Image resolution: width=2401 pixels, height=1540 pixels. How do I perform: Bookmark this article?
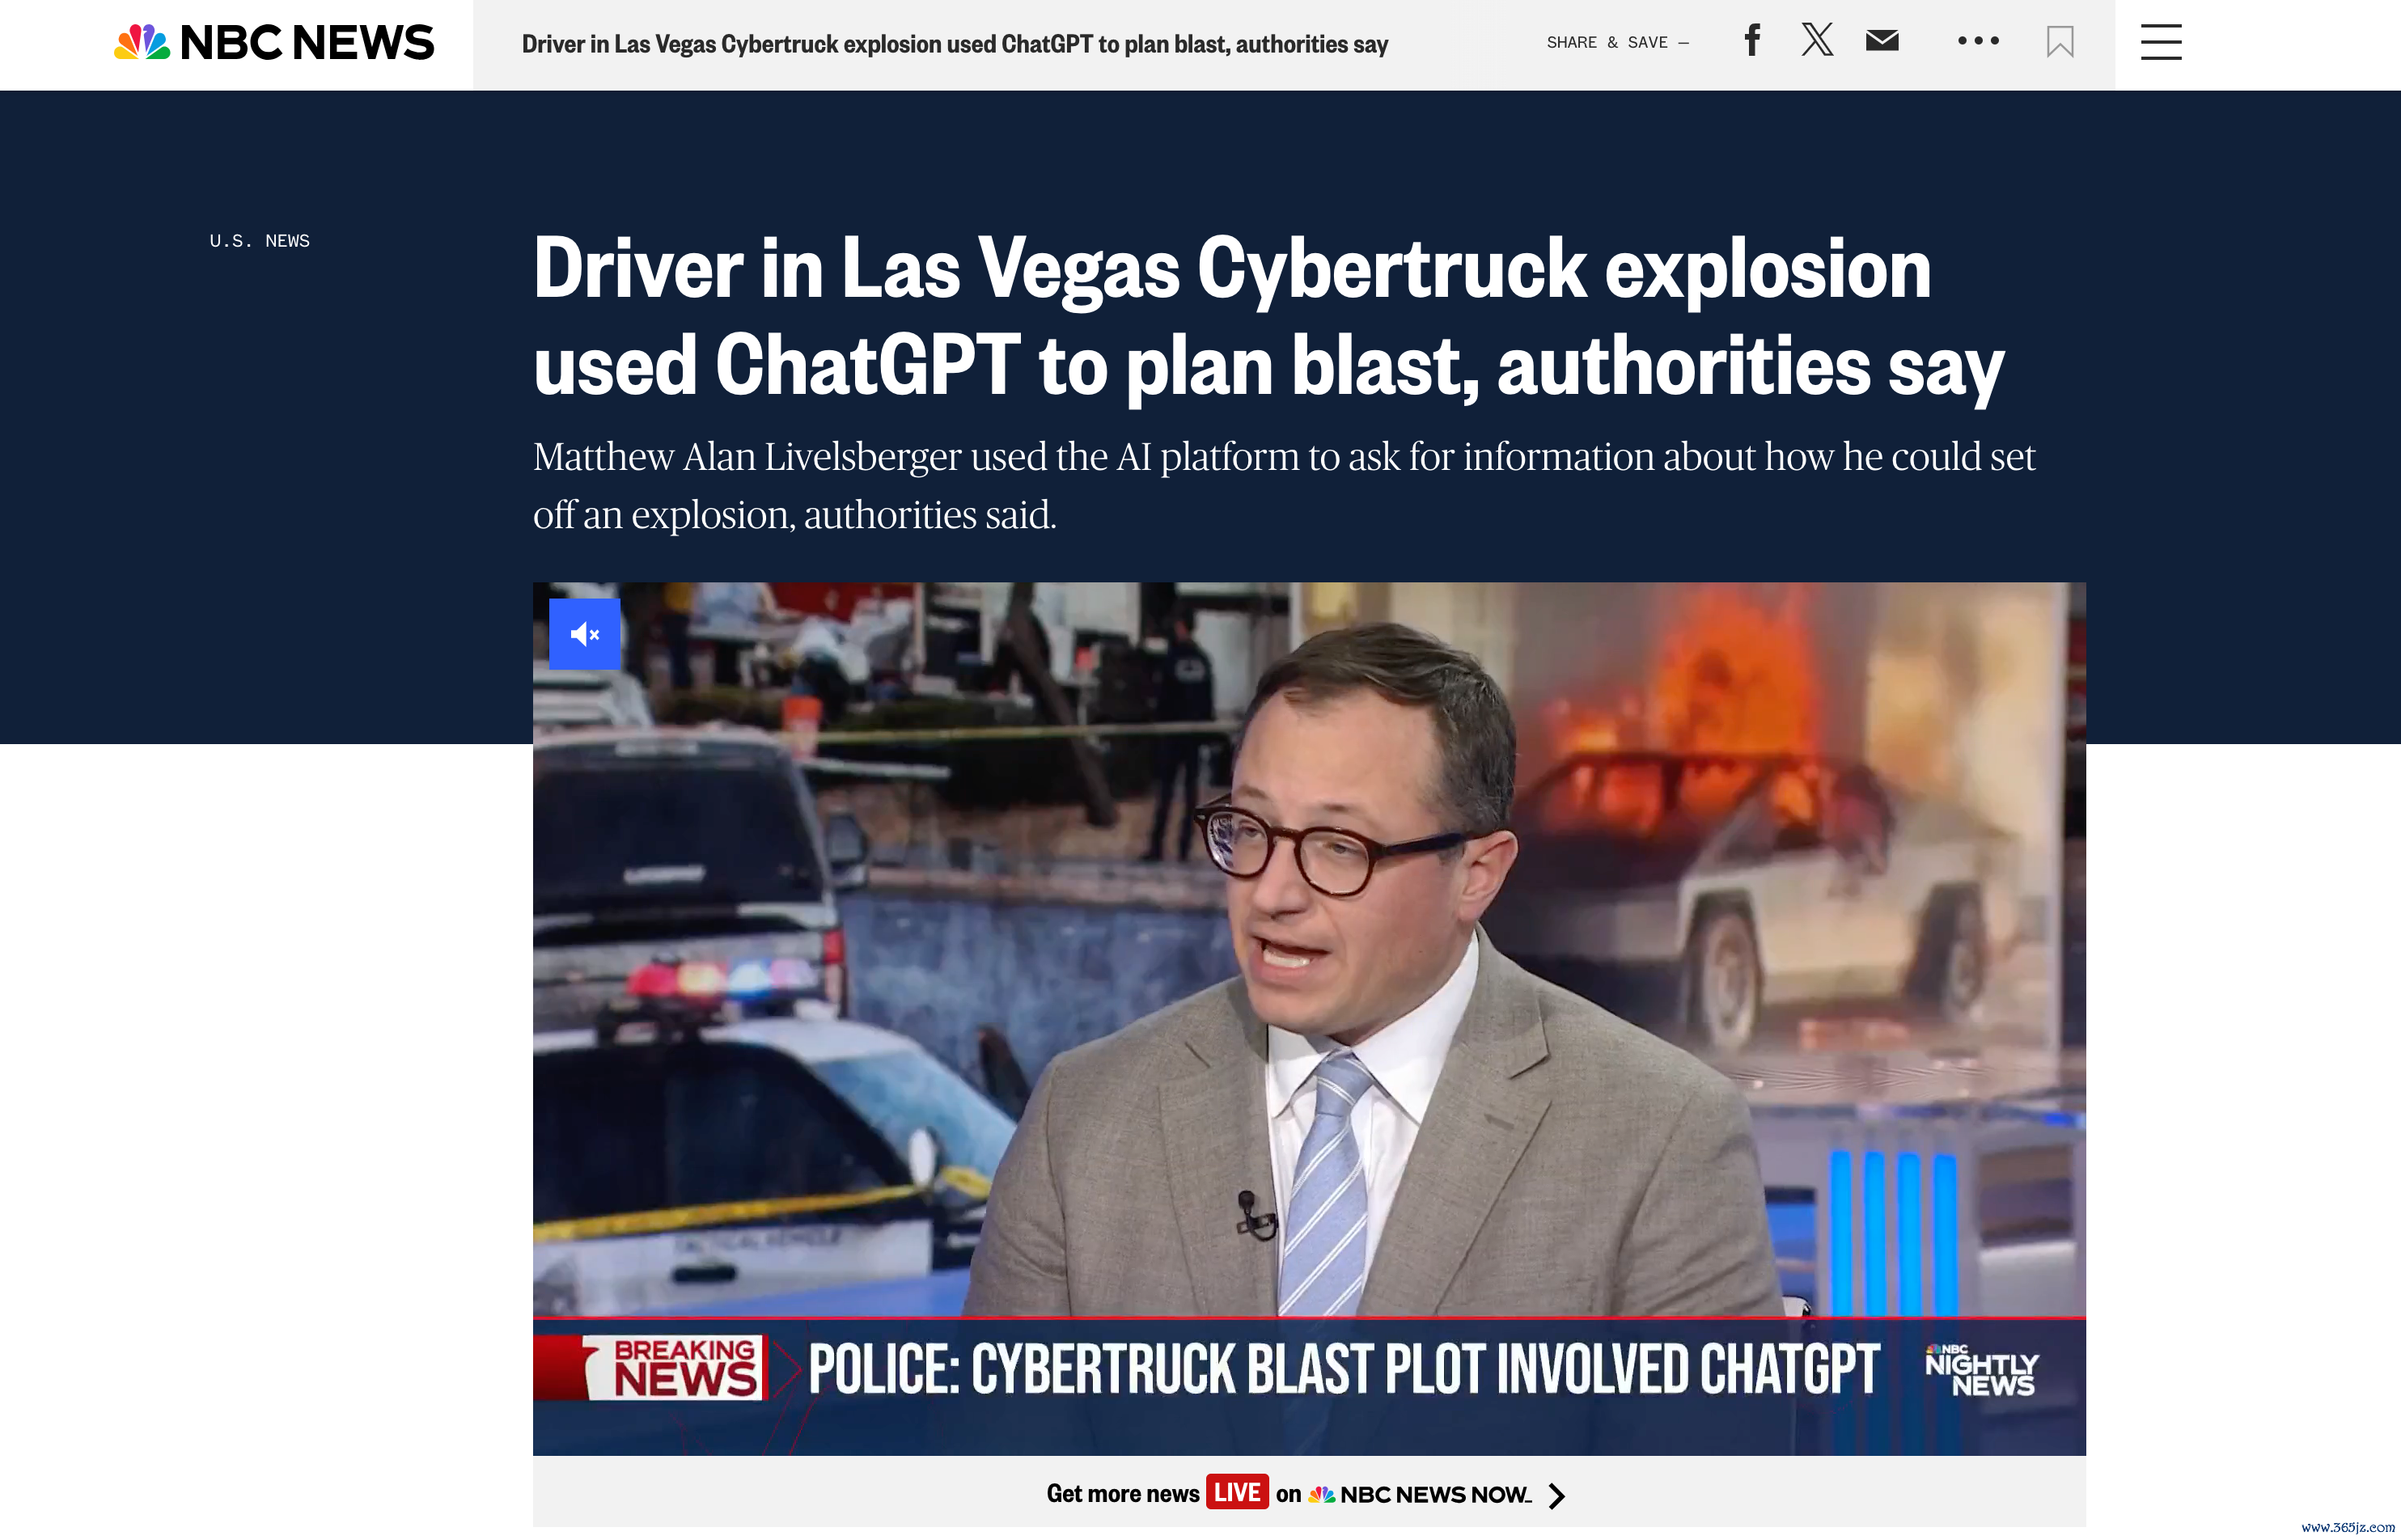coord(2060,42)
